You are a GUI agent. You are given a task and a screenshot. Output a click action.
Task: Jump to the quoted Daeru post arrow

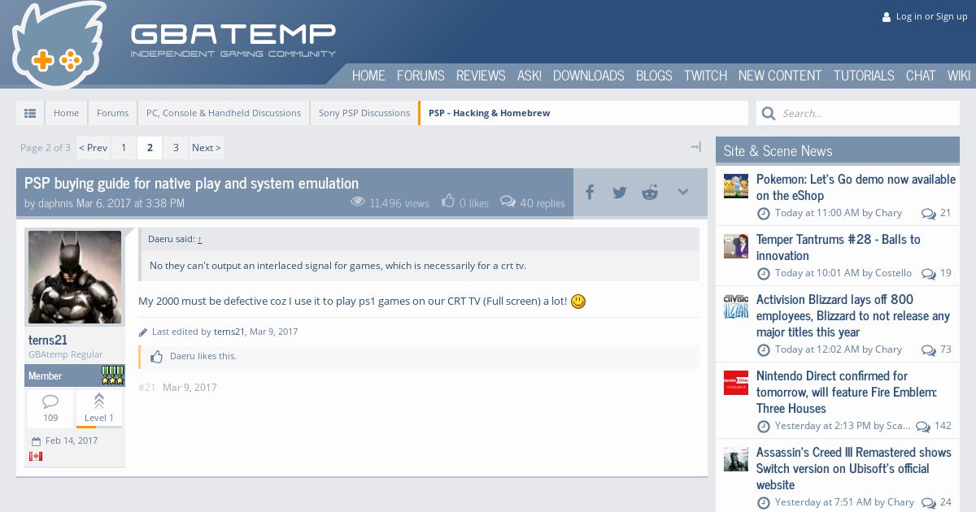pyautogui.click(x=199, y=239)
